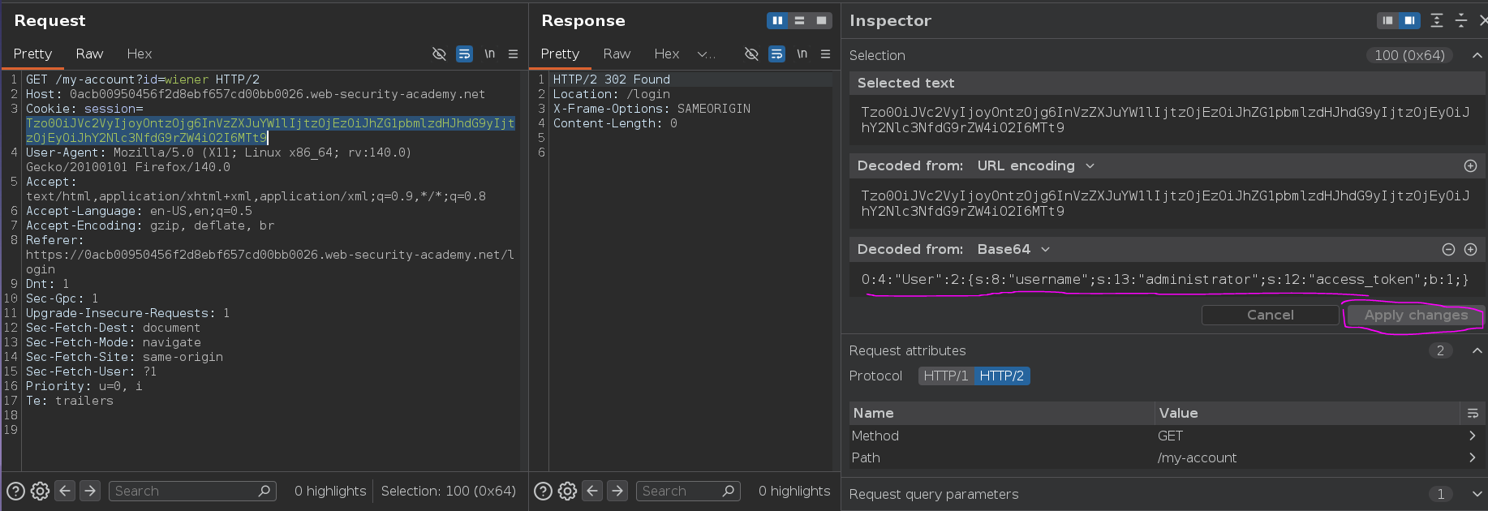This screenshot has height=511, width=1488.
Task: Click the Name column header
Action: point(1002,413)
